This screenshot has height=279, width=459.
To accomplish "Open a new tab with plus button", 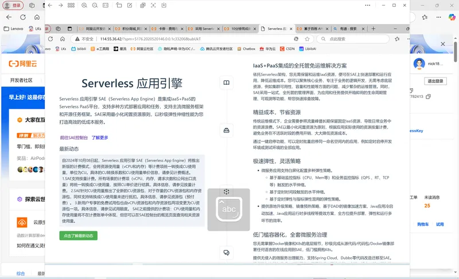I will 374,29.
